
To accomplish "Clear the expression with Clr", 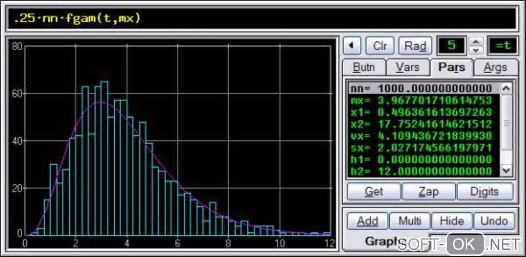I will tap(380, 45).
